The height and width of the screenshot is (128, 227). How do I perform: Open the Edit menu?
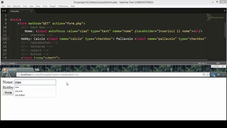point(9,6)
